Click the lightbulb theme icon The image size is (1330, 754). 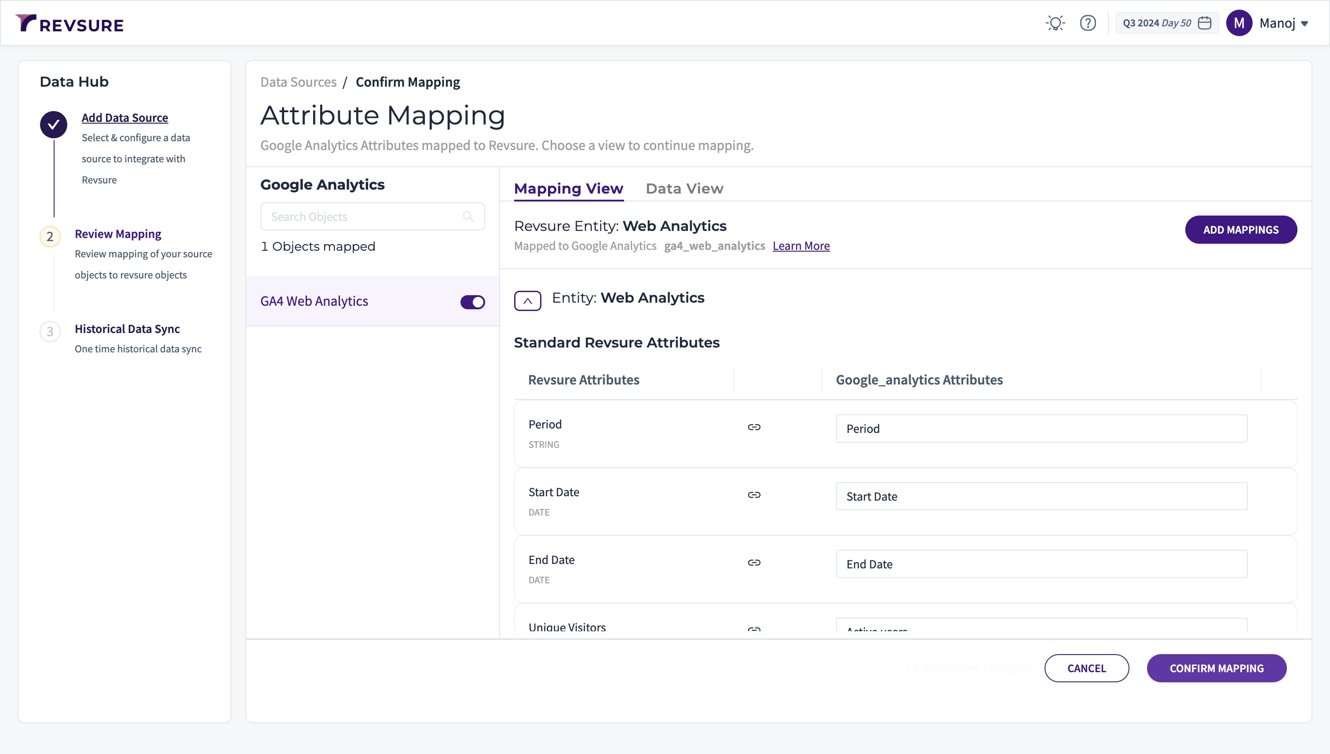[x=1055, y=23]
